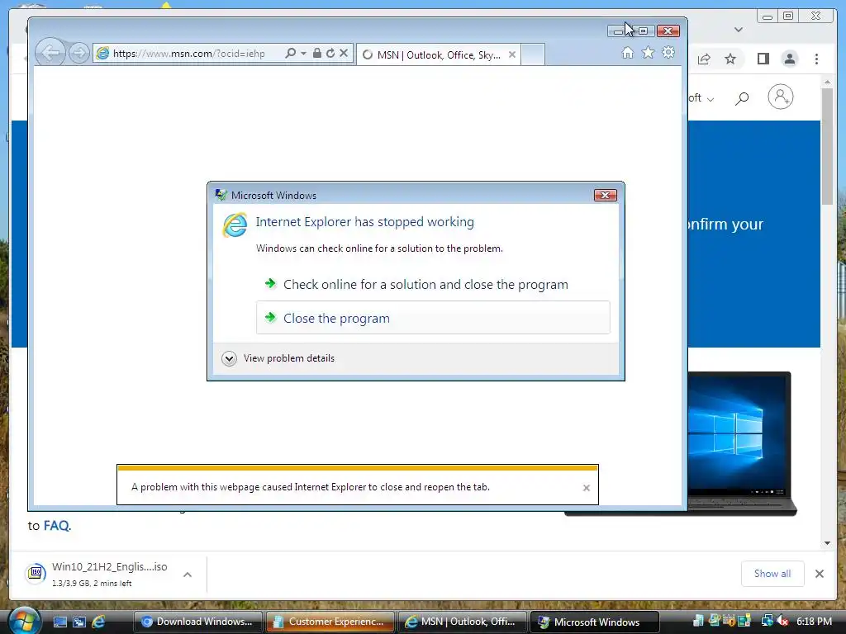Viewport: 846px width, 634px height.
Task: Click the security lock icon in IE
Action: (x=317, y=53)
